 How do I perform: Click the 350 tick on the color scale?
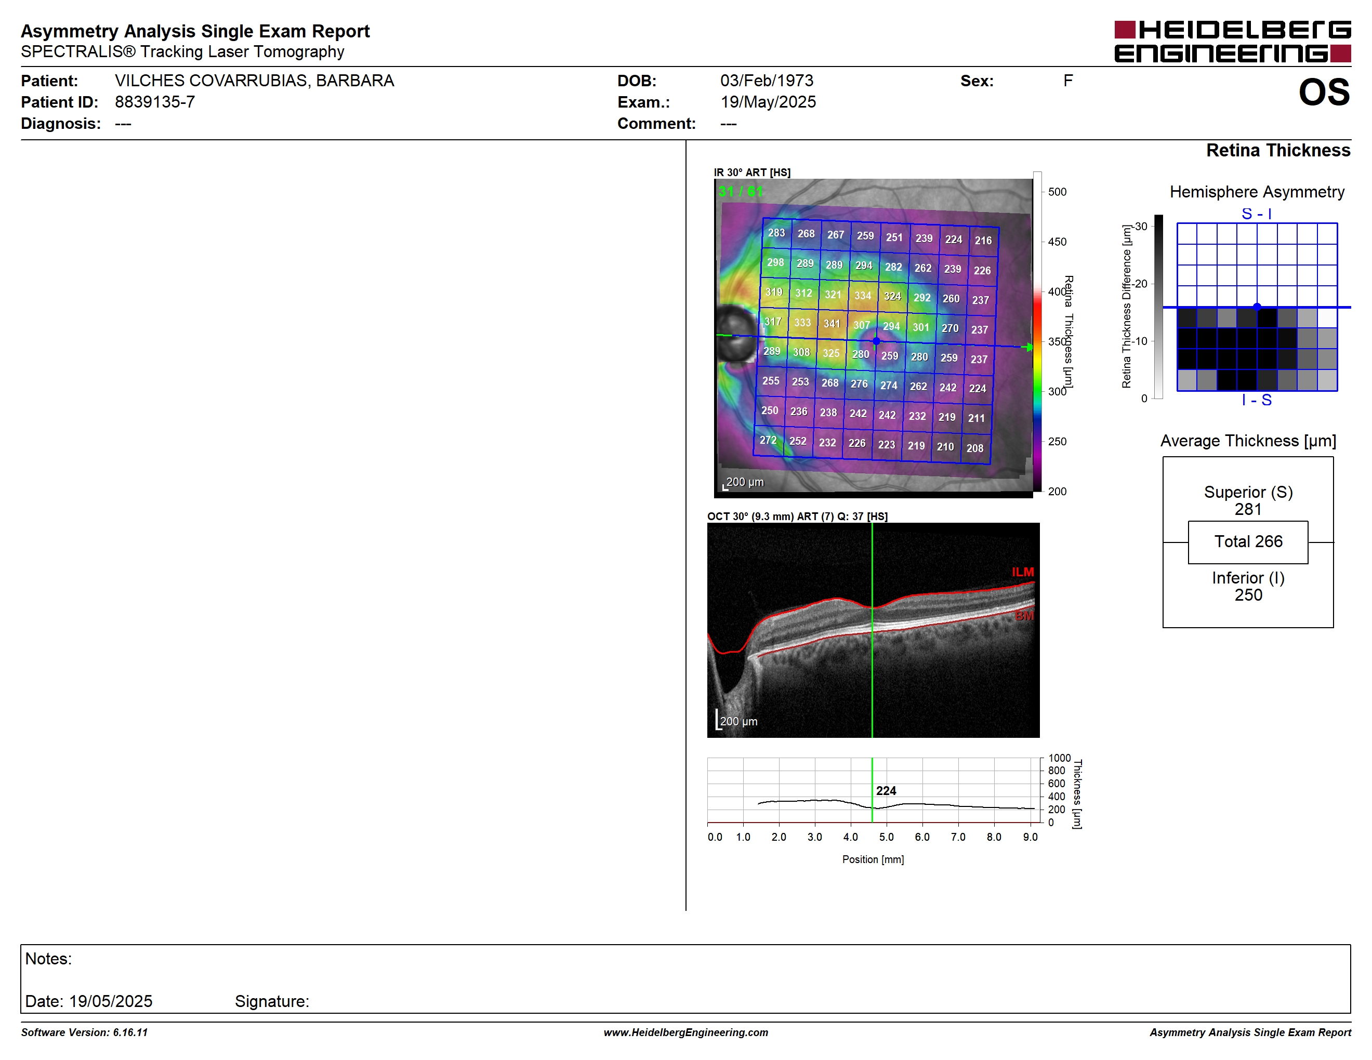pos(1057,341)
